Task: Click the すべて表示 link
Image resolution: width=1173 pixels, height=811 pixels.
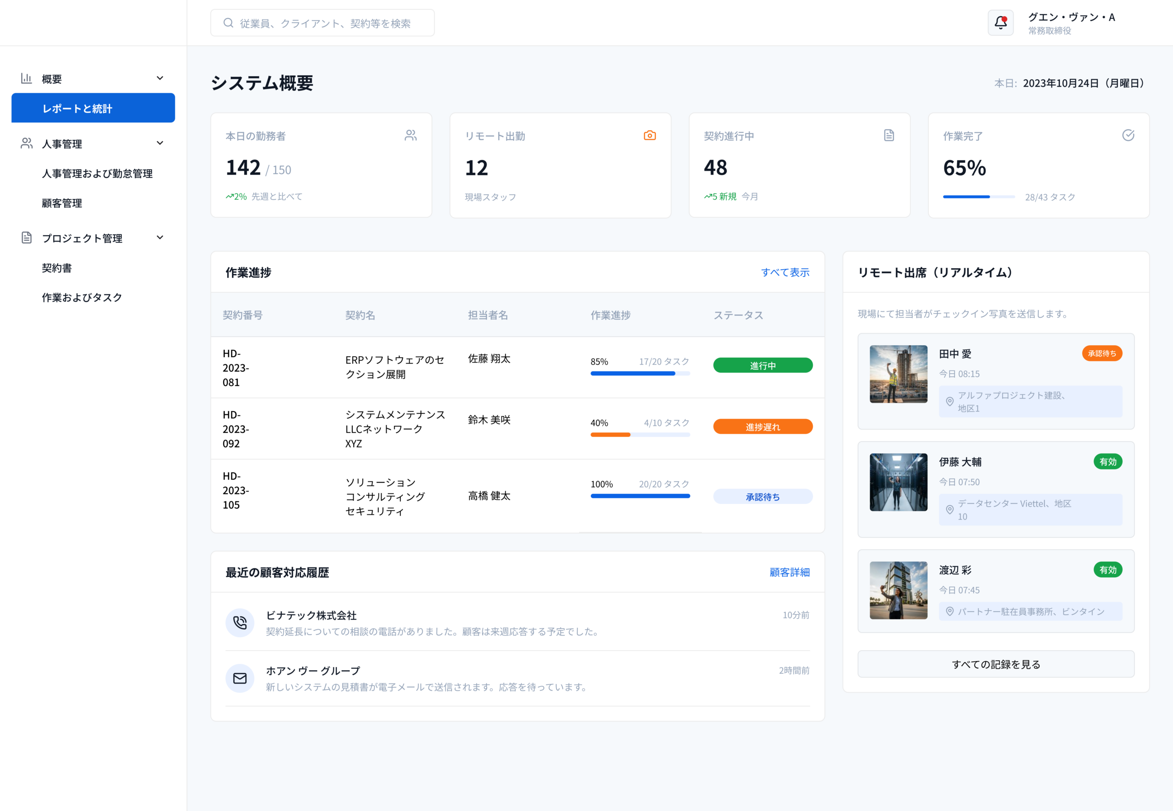Action: (785, 272)
